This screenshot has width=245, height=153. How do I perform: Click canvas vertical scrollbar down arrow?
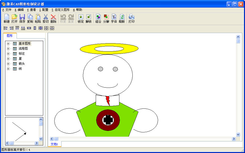tap(238, 135)
